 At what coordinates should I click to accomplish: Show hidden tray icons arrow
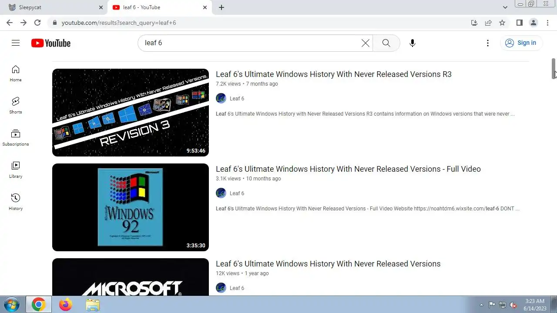[481, 305]
